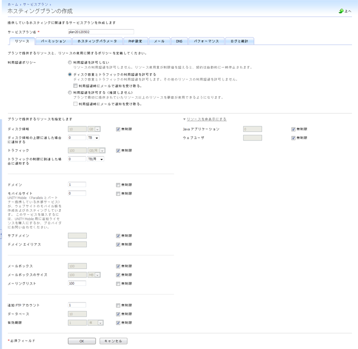Screen dimensions: 358x349
Task: Collapse resources via リソースを非表示にする triangle
Action: pyautogui.click(x=185, y=119)
